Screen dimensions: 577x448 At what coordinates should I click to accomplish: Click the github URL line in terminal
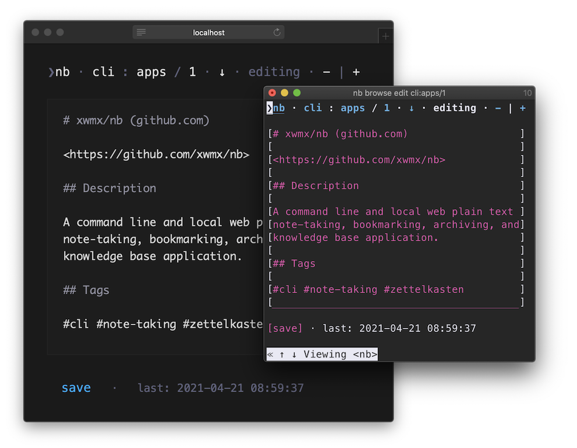(x=359, y=160)
